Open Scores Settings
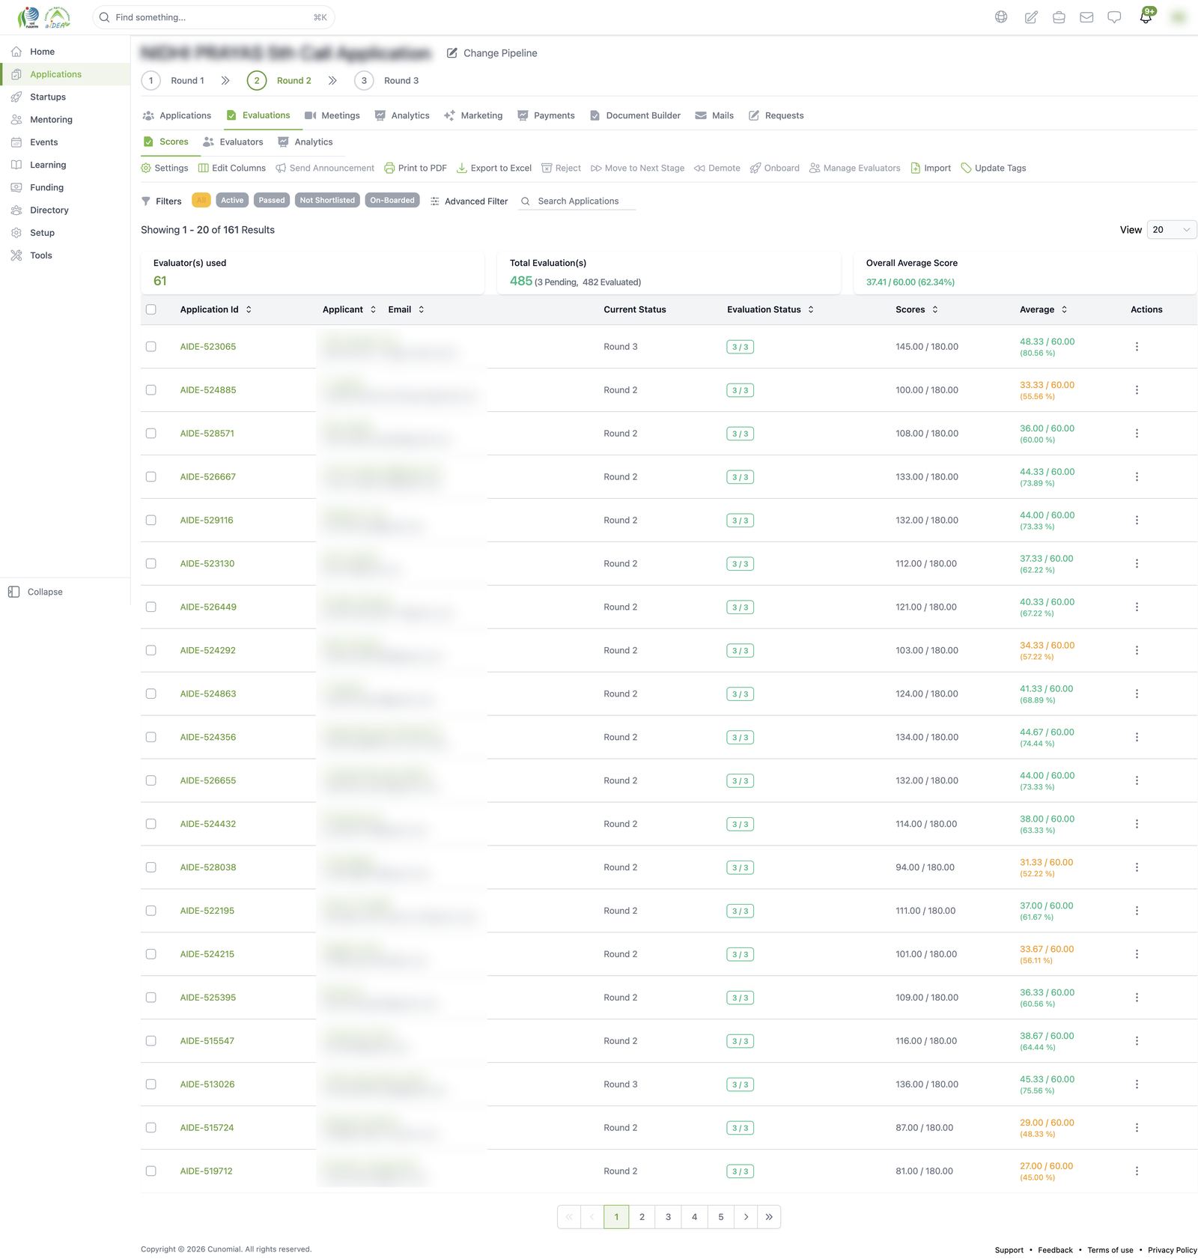Viewport: 1198px width, 1259px height. [x=165, y=169]
